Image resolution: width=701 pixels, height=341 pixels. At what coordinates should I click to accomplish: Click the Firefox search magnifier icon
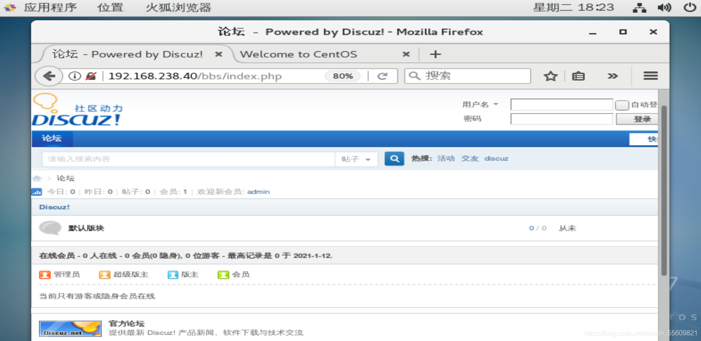[414, 76]
